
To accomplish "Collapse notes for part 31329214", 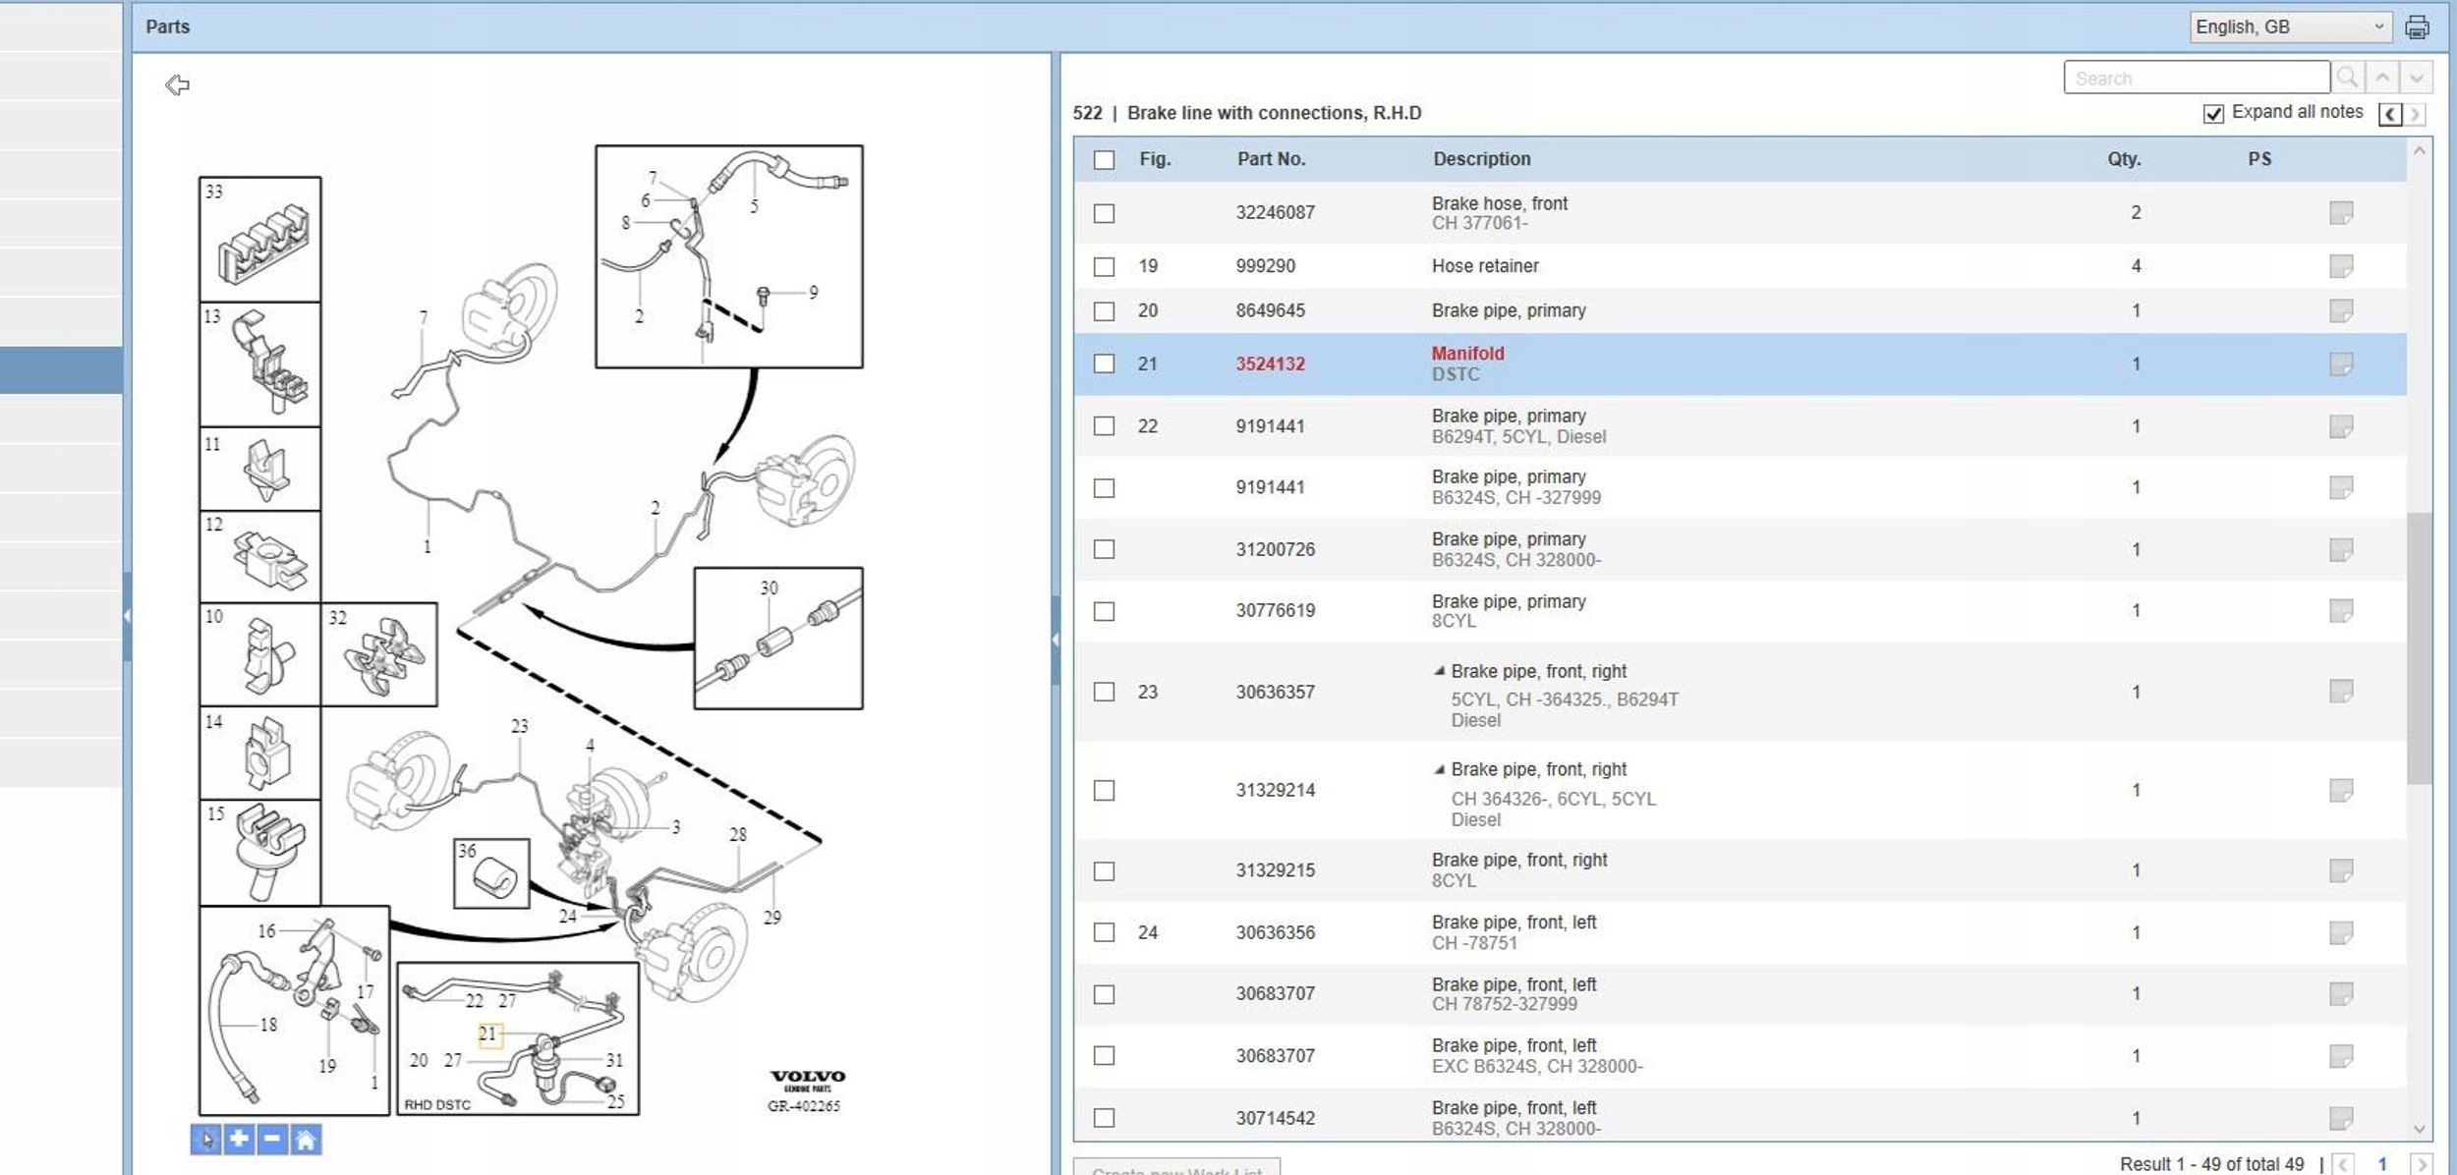I will pyautogui.click(x=1439, y=770).
